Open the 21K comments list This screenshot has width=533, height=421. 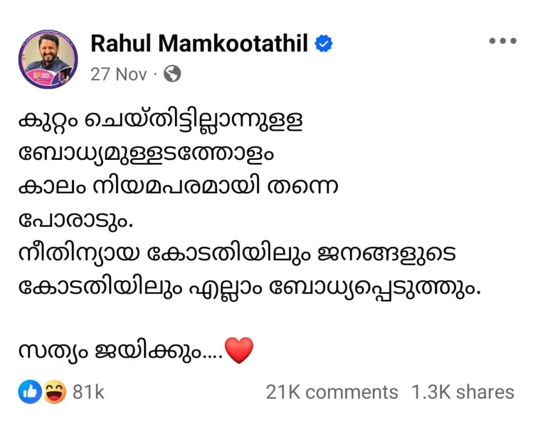coord(332,392)
